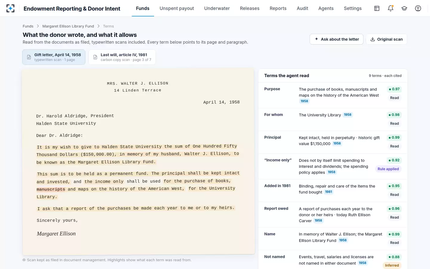
Task: Download the Original scan
Action: coord(386,39)
